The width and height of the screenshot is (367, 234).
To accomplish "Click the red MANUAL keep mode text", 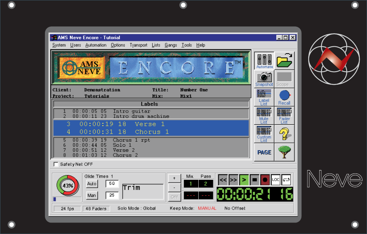I will [207, 208].
